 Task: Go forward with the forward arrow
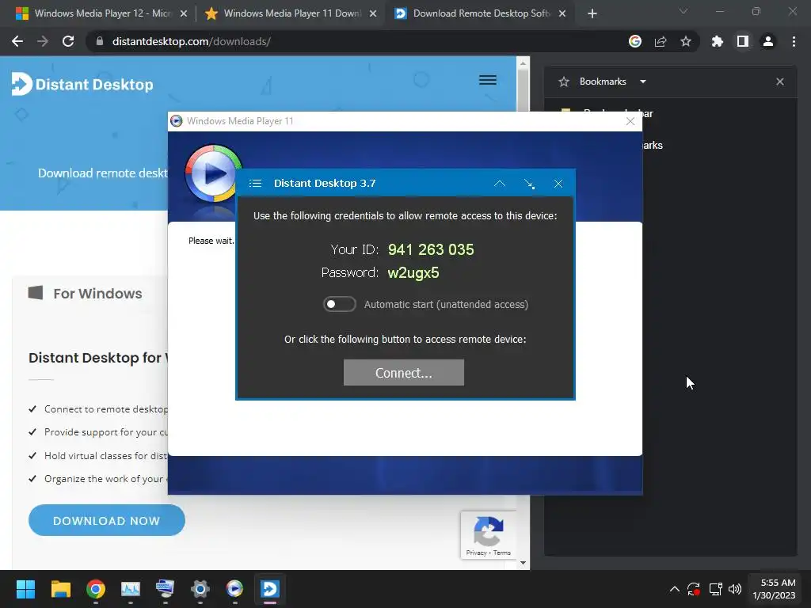(x=43, y=41)
